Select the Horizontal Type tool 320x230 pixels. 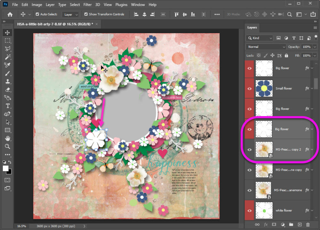[8, 106]
